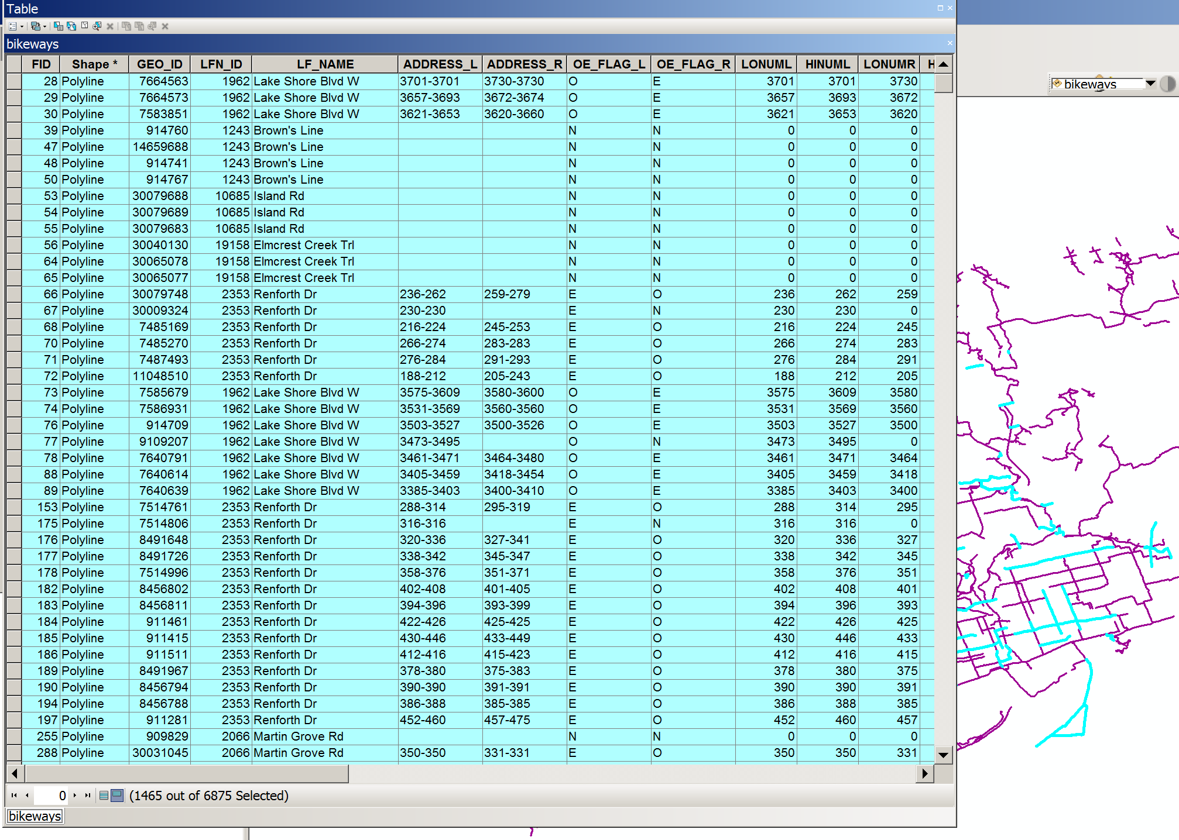The width and height of the screenshot is (1179, 840).
Task: Click GEO_ID cell 14659688
Action: (x=160, y=147)
